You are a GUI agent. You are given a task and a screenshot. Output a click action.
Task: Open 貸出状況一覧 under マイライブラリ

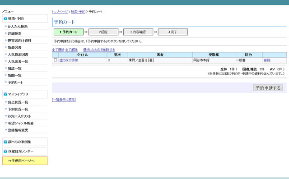click(18, 102)
